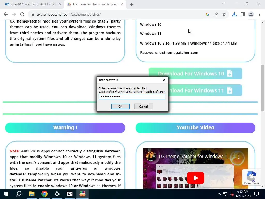Open the Chrome three-dot menu
The image size is (265, 199).
tap(259, 15)
